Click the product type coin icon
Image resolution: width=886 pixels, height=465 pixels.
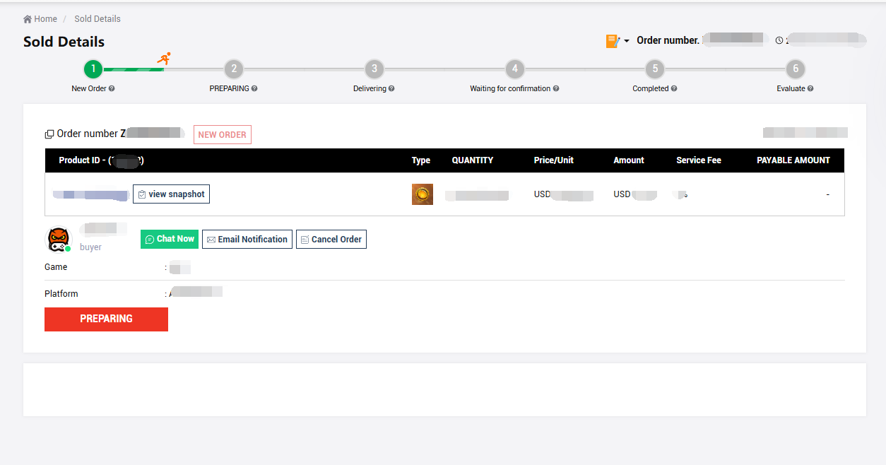pos(423,194)
